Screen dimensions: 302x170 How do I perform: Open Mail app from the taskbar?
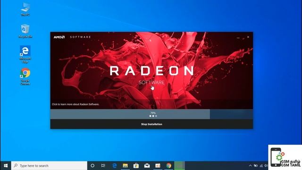[147, 166]
